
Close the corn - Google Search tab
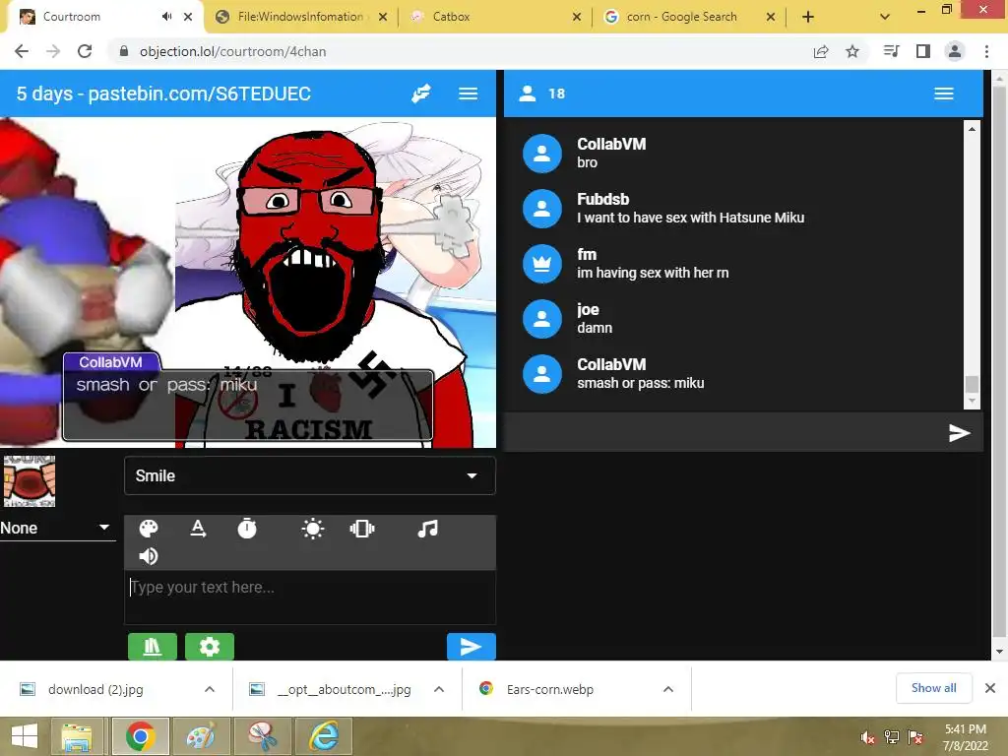pos(771,18)
